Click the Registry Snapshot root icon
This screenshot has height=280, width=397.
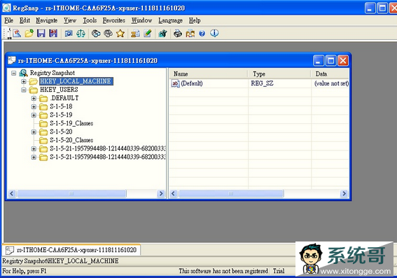23,73
